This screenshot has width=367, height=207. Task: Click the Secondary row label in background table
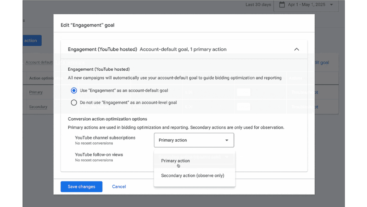[x=38, y=107]
